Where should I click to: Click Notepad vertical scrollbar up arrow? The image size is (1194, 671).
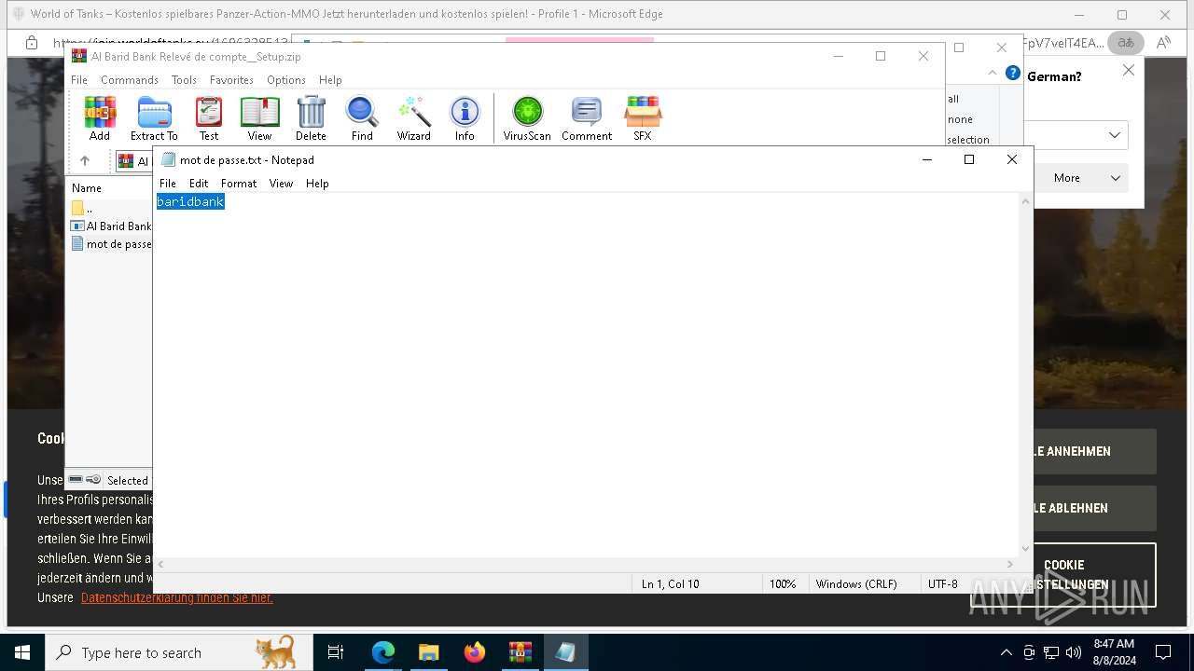click(x=1026, y=201)
